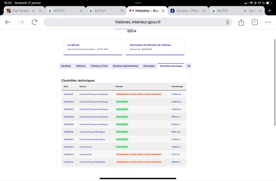The width and height of the screenshot is (276, 181).
Task: Click the date 16/08/2023
Action: 69,102
